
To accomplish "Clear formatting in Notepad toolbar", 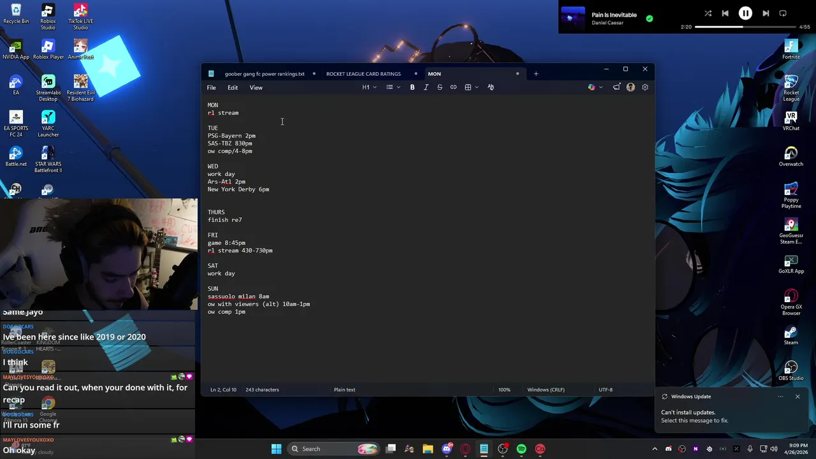I will [x=491, y=87].
